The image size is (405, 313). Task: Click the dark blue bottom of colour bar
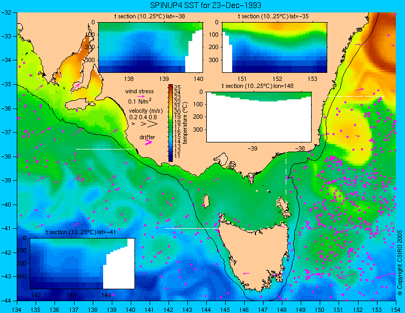pos(171,159)
